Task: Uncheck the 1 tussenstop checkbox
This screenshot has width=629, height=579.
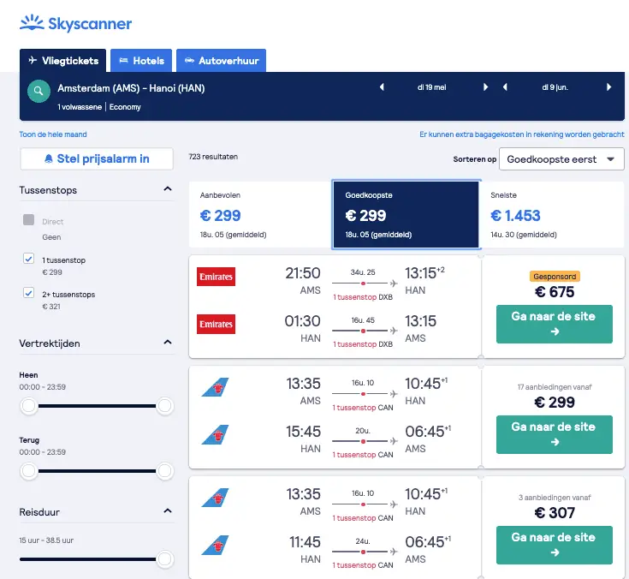Action: [x=28, y=259]
